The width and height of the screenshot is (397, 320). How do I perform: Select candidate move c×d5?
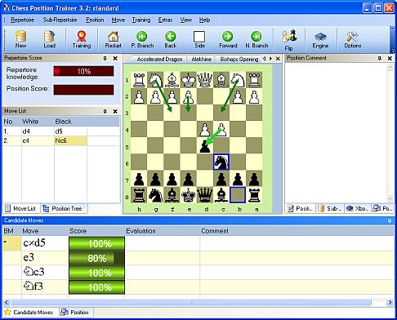click(x=34, y=243)
